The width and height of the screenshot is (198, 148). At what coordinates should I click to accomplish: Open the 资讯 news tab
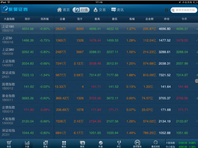[118, 10]
